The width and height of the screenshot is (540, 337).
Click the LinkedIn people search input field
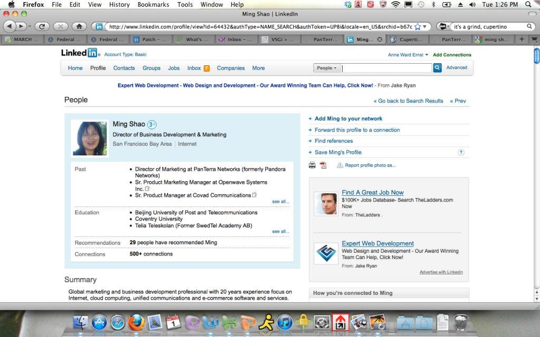387,68
